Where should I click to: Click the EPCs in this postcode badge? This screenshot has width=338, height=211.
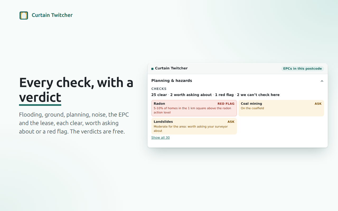click(x=302, y=69)
